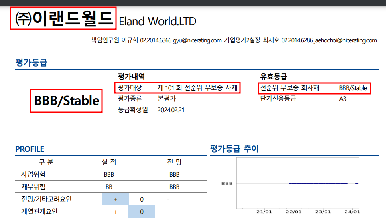Click the BBB rating trend line
Image resolution: width=386 pixels, height=222 pixels.
tap(318, 184)
